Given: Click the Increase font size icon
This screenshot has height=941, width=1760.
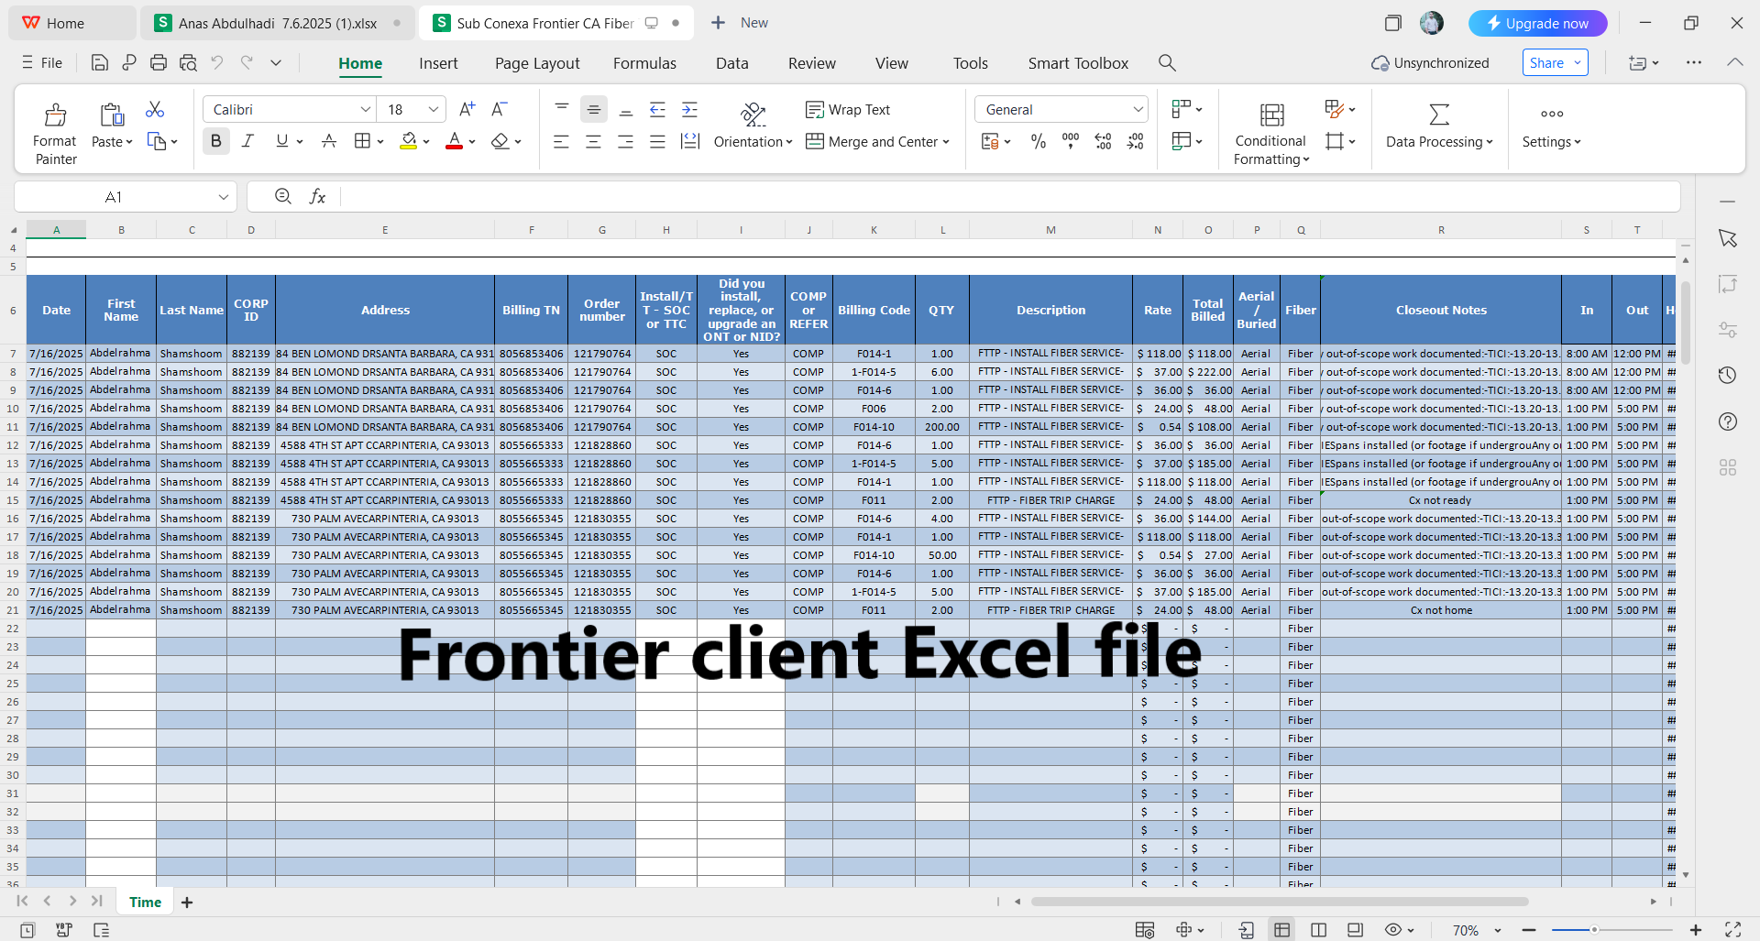Looking at the screenshot, I should pos(467,110).
